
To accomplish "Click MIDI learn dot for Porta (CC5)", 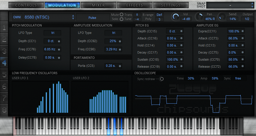I will pos(120,66).
